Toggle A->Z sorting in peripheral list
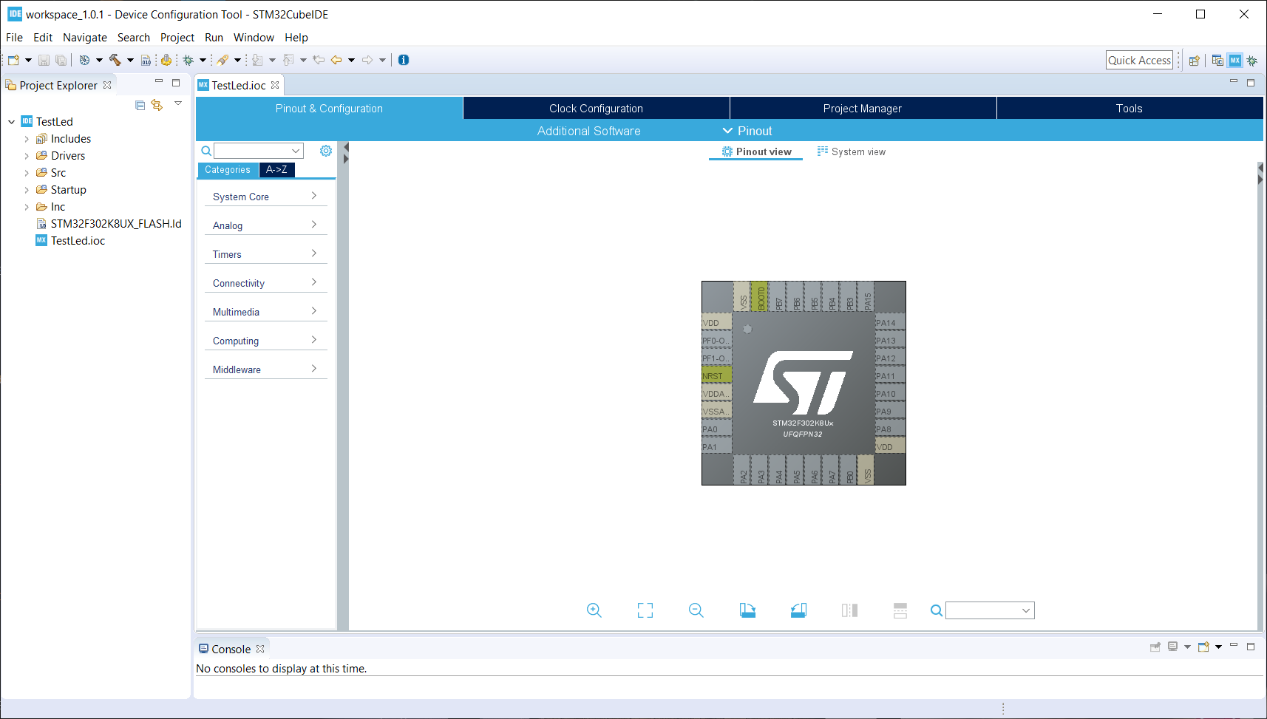 (x=277, y=170)
